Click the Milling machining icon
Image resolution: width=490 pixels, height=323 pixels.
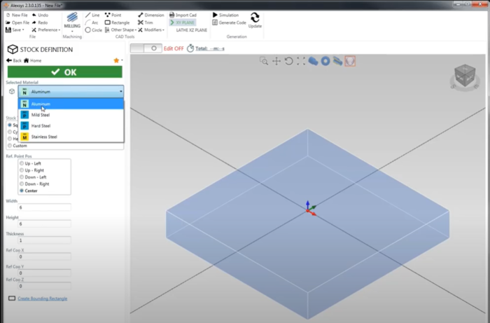tap(72, 21)
